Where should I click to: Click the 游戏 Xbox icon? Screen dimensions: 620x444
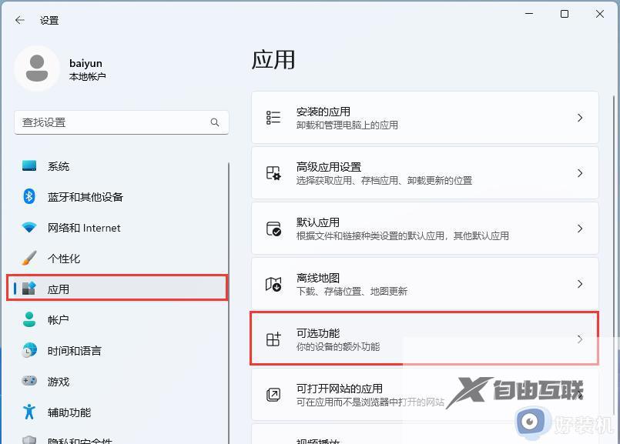pyautogui.click(x=30, y=382)
